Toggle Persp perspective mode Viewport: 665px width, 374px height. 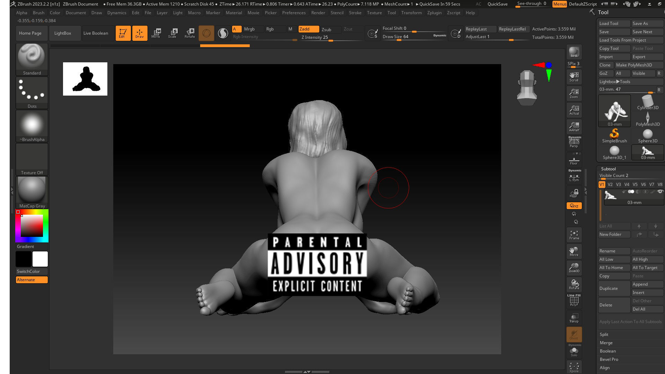click(574, 142)
